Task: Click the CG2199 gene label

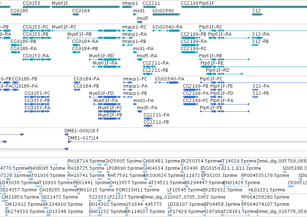Action: [x=189, y=3]
